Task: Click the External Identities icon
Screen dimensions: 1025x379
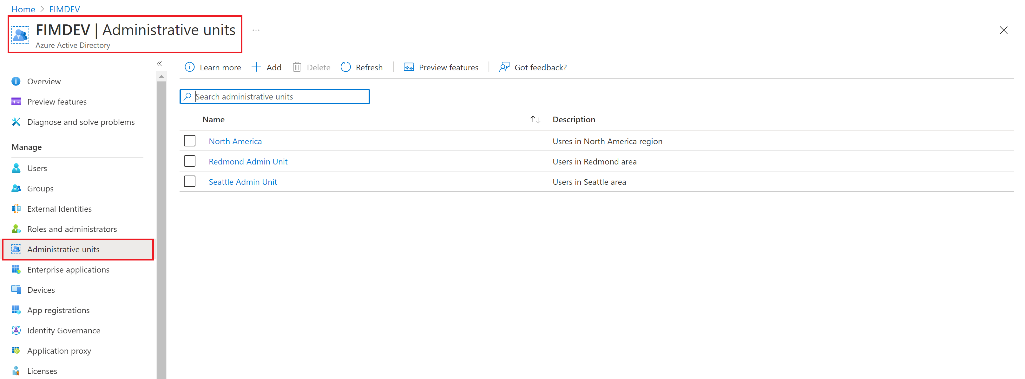Action: coord(16,209)
